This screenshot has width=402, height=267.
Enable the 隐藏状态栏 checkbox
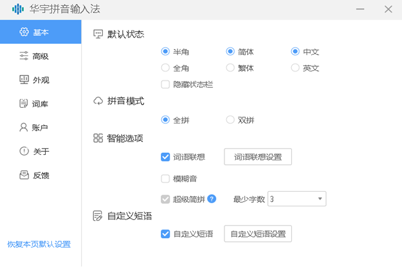click(165, 85)
